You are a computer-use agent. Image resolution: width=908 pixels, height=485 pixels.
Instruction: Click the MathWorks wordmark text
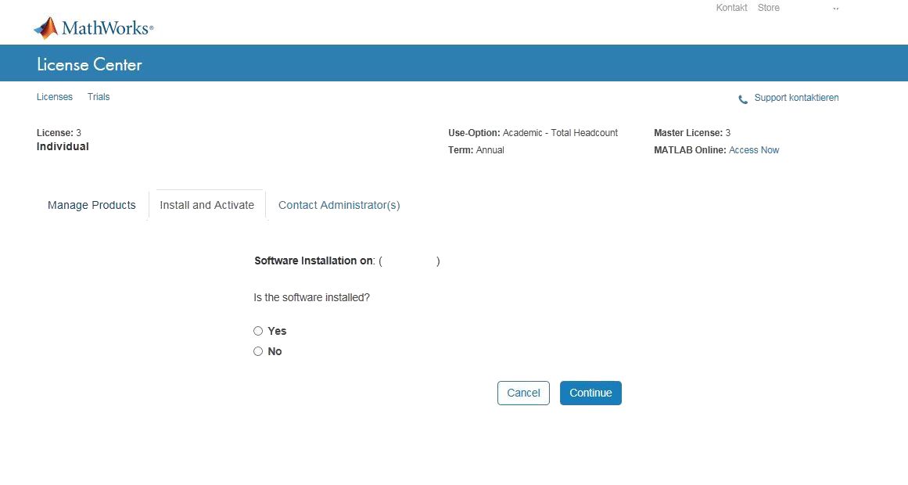[x=106, y=29]
